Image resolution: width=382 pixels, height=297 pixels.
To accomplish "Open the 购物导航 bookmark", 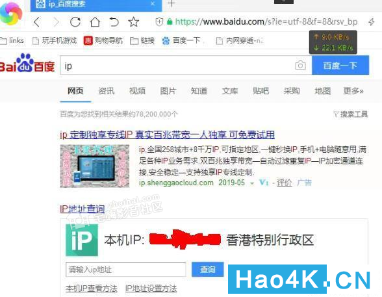I will click(103, 40).
